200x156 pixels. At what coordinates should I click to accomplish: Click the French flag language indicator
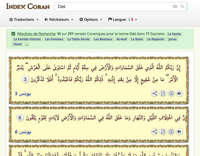pos(131,19)
